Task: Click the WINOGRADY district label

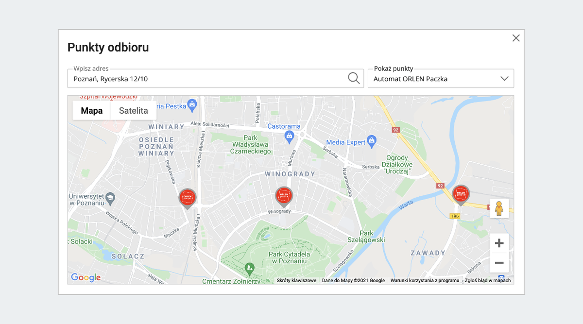Action: point(290,174)
